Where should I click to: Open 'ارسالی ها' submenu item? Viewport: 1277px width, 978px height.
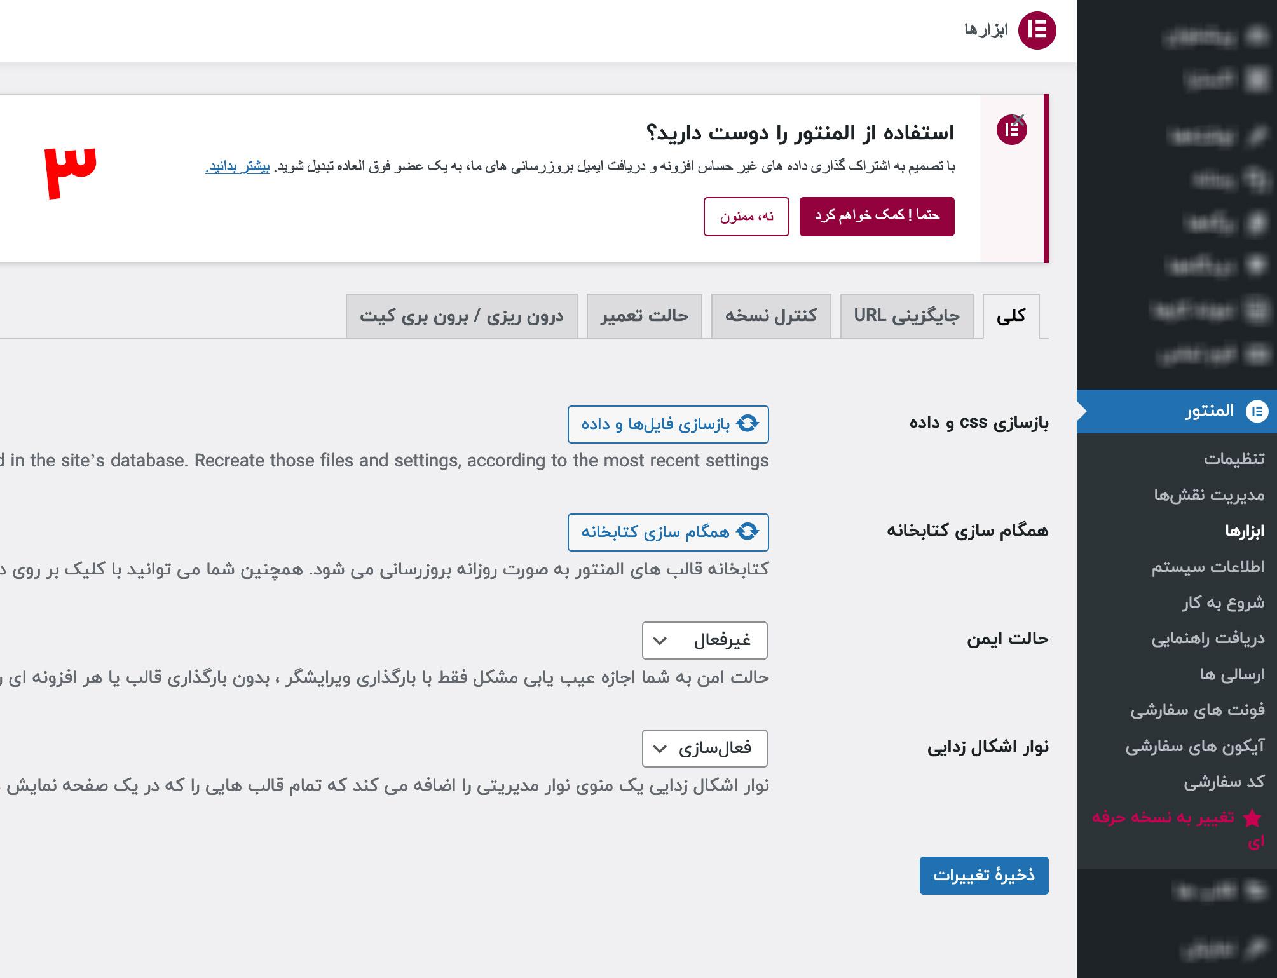click(x=1233, y=674)
